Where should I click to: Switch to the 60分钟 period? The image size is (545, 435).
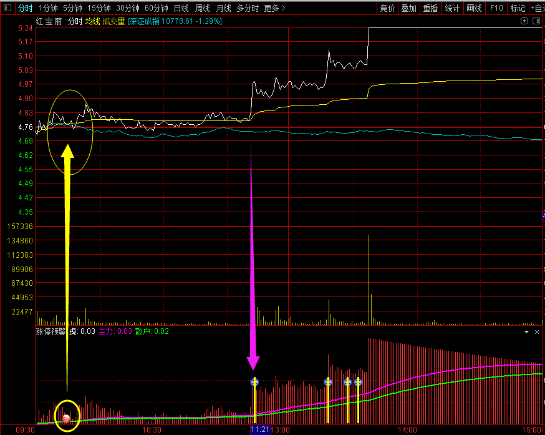pos(156,9)
